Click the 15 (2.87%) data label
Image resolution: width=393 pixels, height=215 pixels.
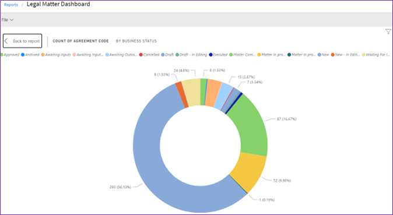click(x=246, y=77)
